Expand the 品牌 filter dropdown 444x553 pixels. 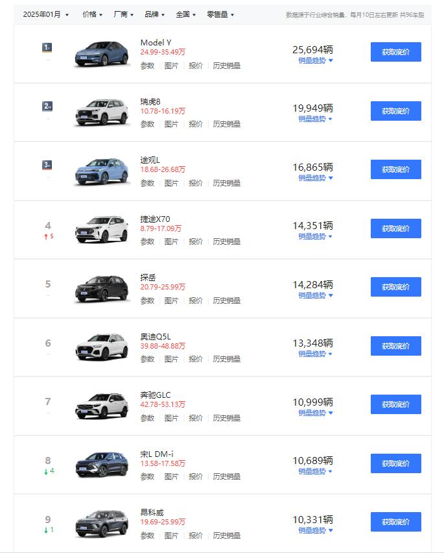tap(154, 14)
